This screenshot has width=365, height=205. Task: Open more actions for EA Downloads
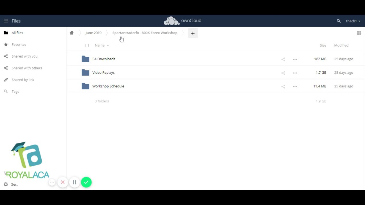[x=295, y=59]
